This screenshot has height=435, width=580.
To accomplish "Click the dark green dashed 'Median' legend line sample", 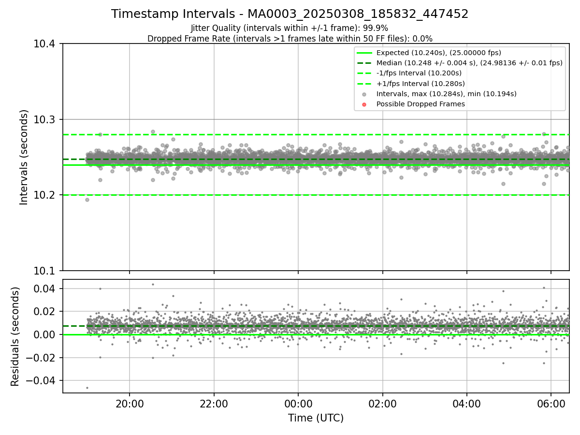I will [364, 63].
